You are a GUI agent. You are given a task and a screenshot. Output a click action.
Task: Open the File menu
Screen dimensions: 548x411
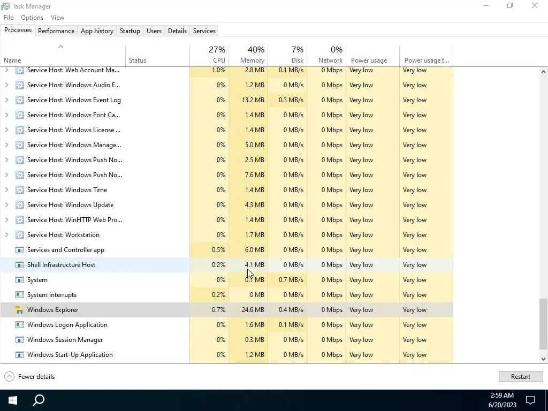(9, 18)
